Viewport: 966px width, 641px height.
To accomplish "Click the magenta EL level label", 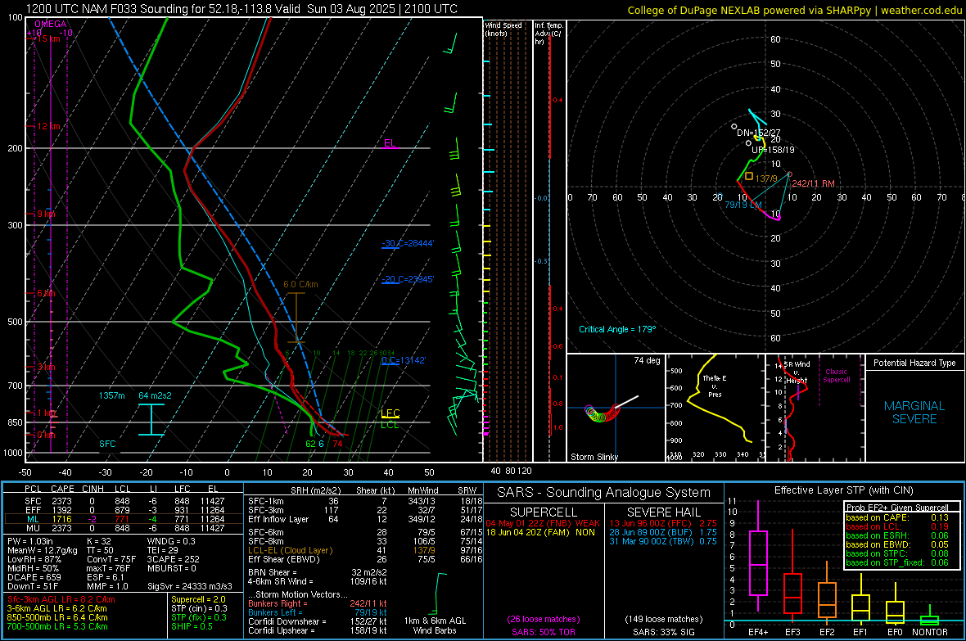I will [390, 143].
